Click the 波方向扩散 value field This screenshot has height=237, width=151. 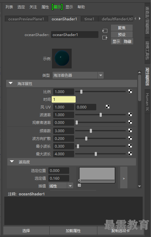point(64,139)
